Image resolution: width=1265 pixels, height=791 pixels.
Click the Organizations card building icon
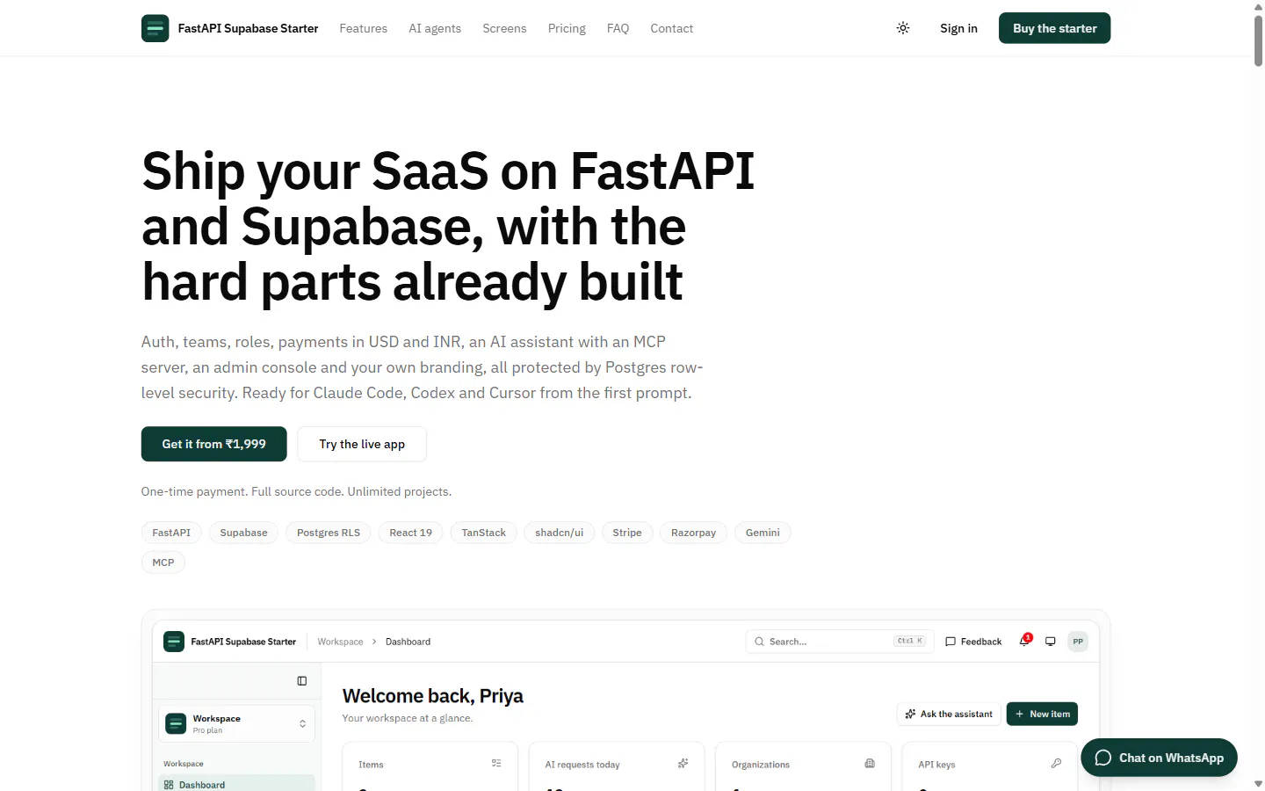coord(870,764)
